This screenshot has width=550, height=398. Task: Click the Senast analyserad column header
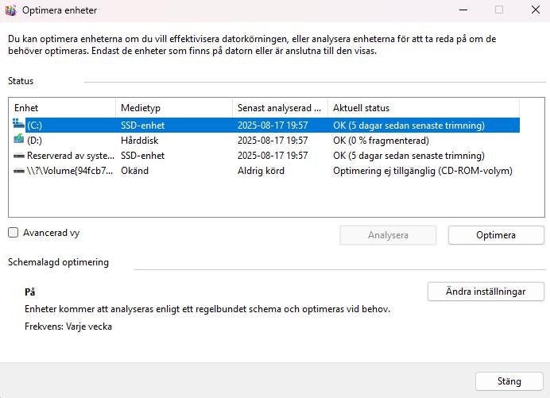(279, 108)
